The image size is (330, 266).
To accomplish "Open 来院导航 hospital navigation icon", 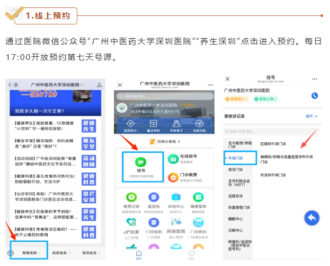I will pyautogui.click(x=199, y=125).
